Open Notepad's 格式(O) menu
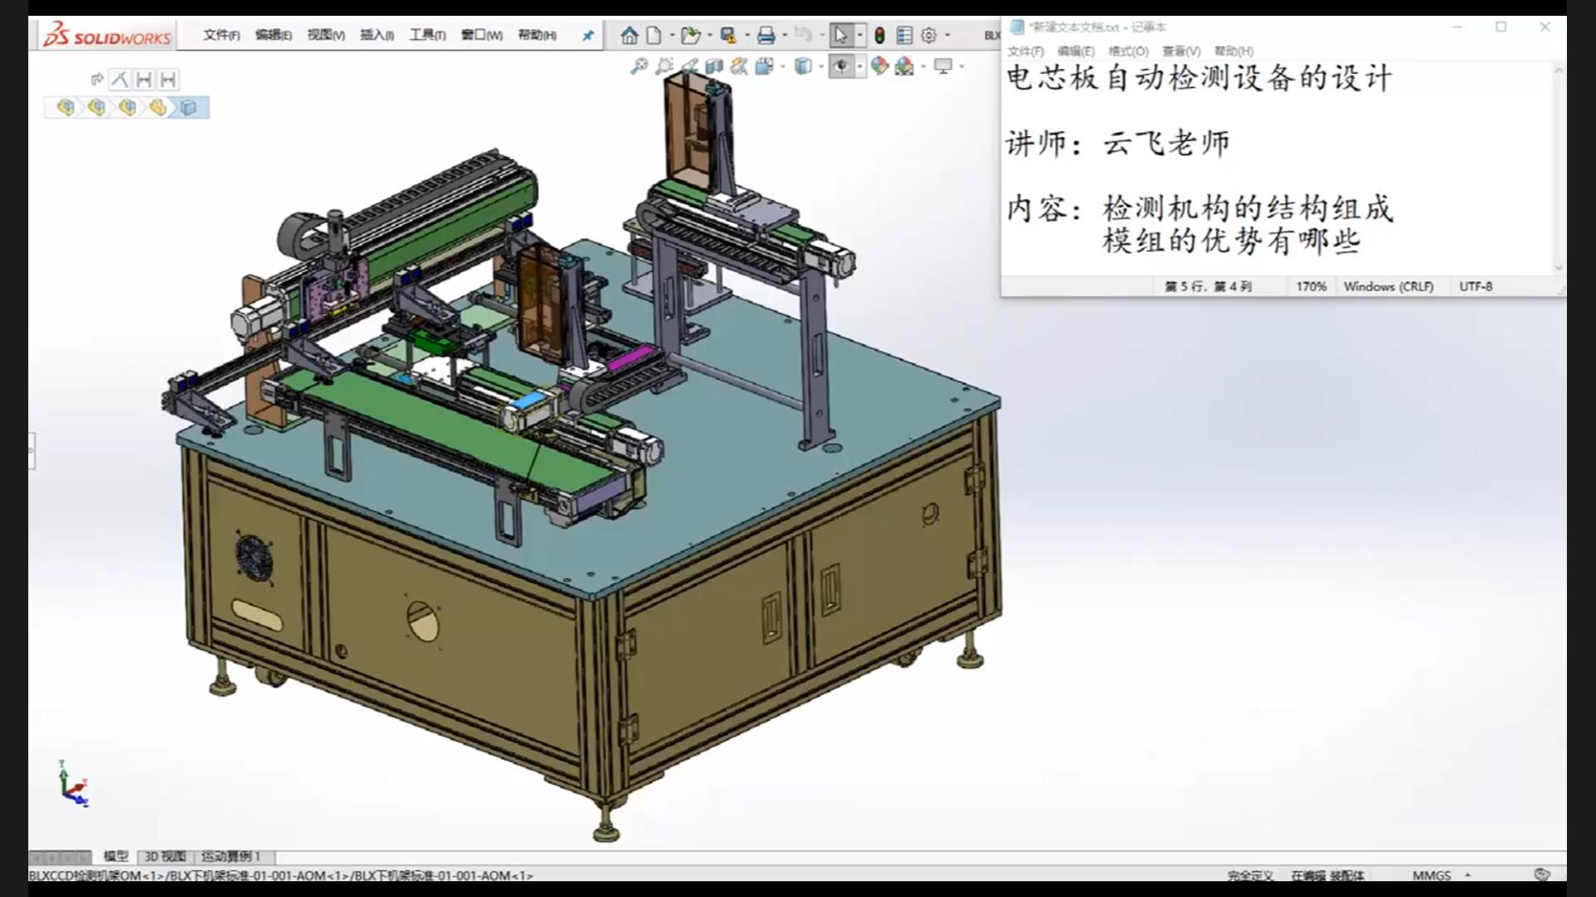Image resolution: width=1596 pixels, height=897 pixels. (x=1127, y=51)
